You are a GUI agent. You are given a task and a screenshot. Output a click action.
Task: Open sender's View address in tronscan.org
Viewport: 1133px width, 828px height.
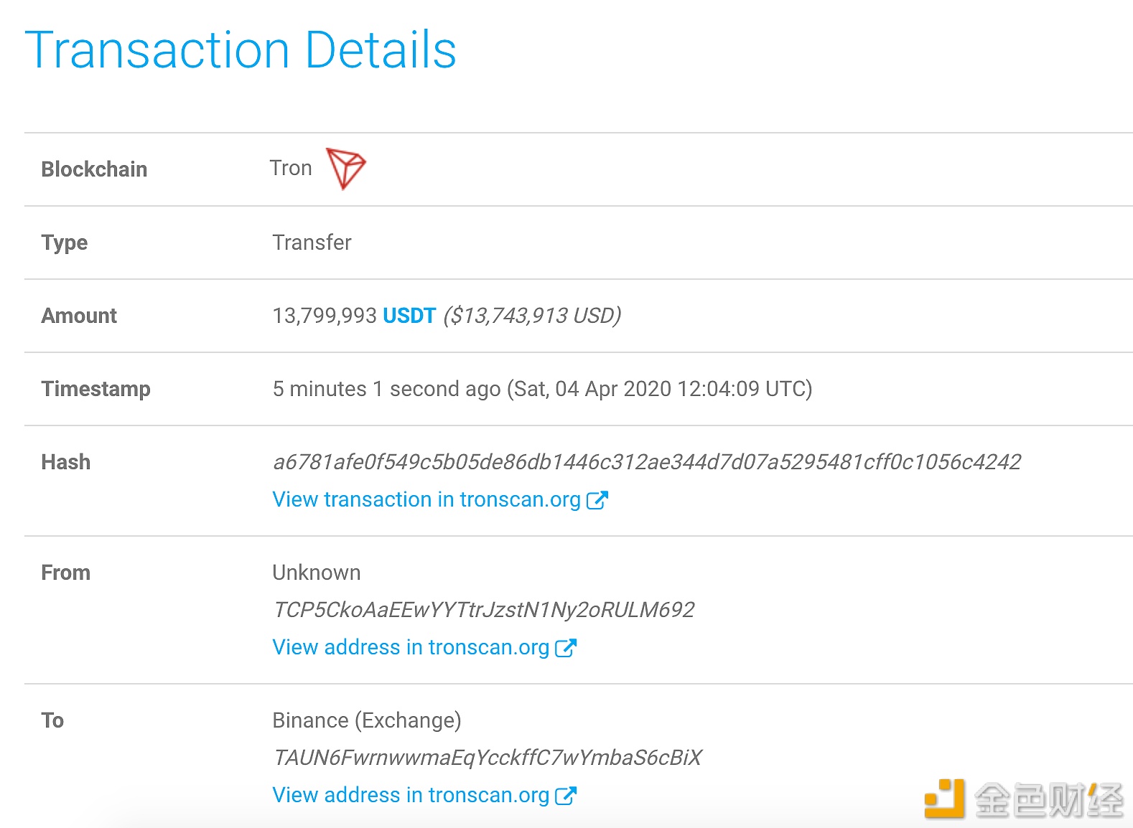click(411, 647)
